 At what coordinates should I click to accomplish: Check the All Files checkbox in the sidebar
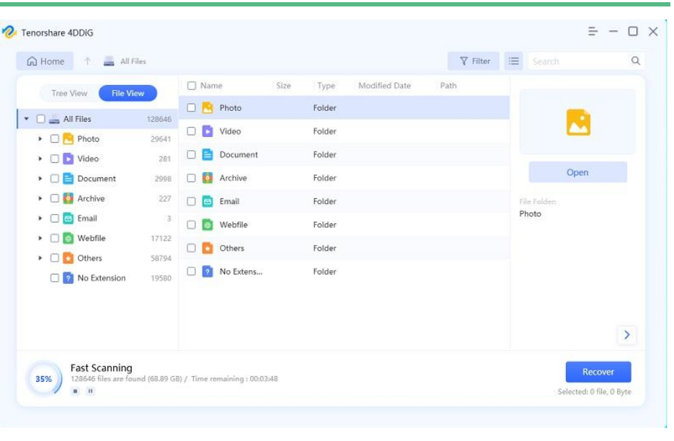click(41, 119)
